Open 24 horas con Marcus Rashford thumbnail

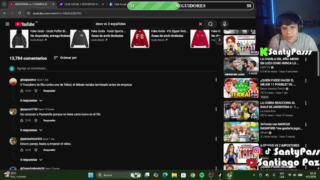coord(241,131)
